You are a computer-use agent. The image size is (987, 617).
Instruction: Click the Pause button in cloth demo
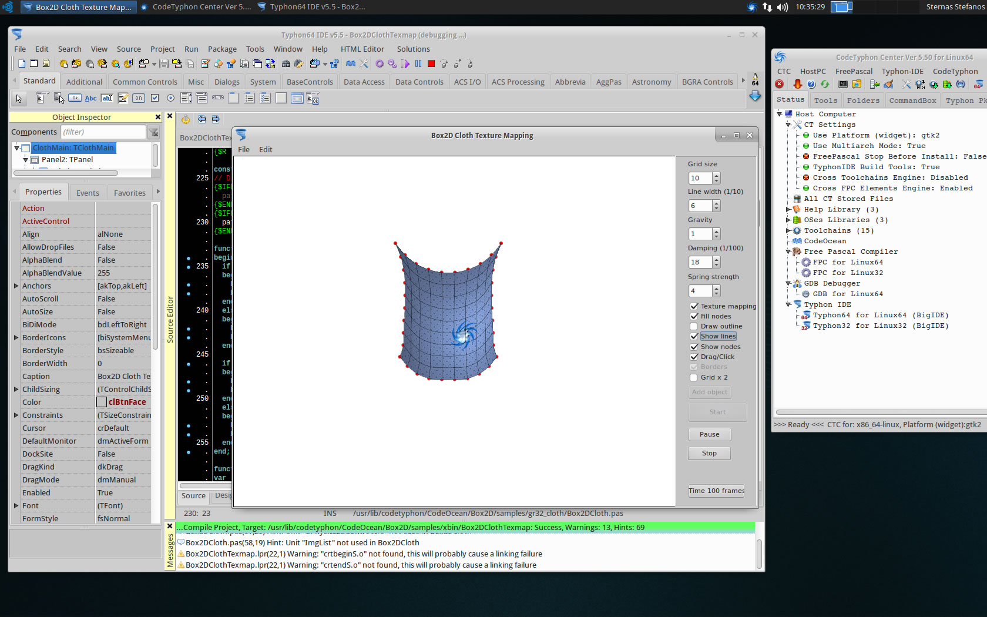coord(709,434)
